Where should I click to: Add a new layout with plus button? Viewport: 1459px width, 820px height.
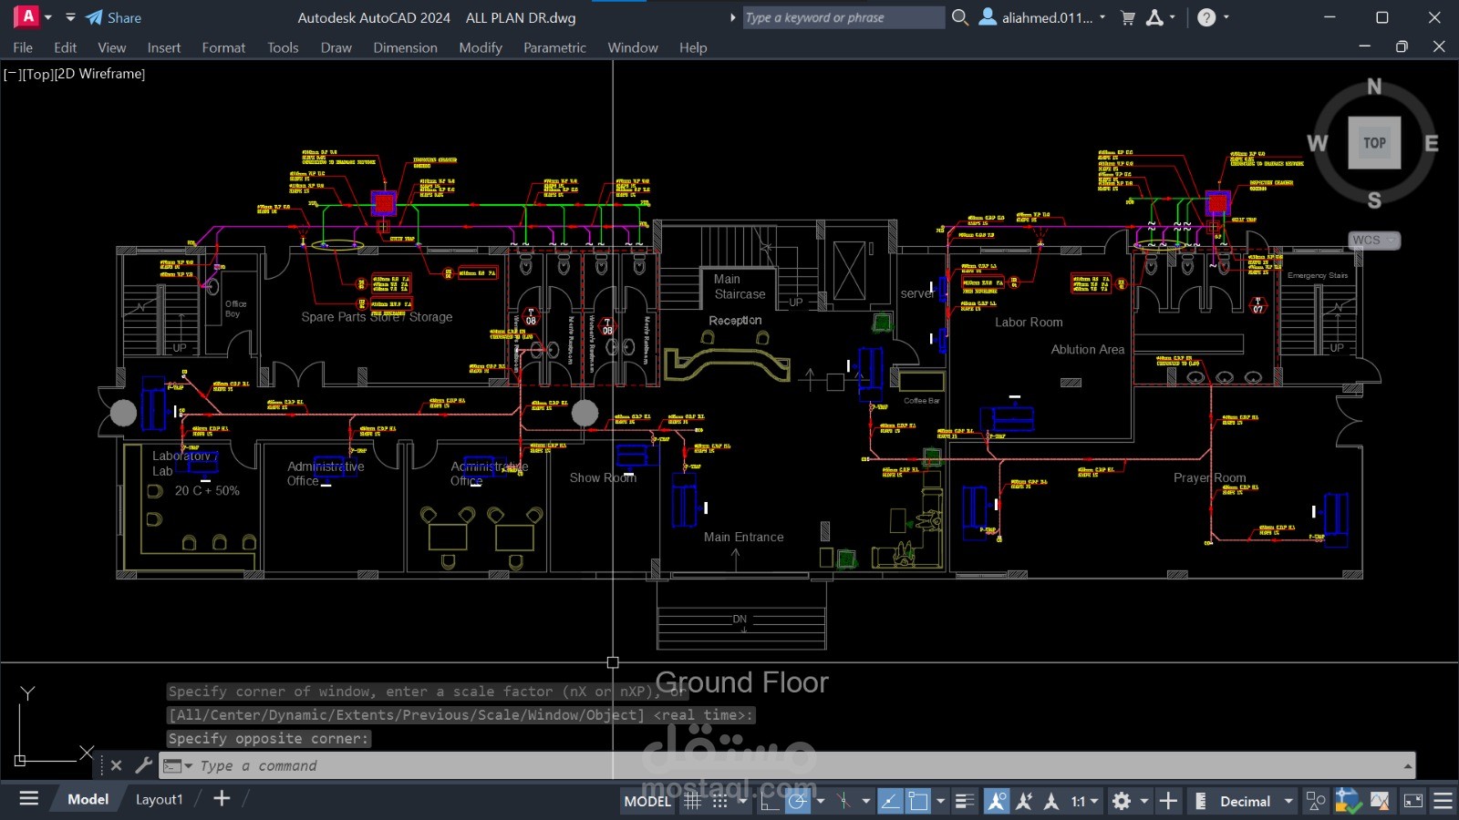click(x=222, y=799)
